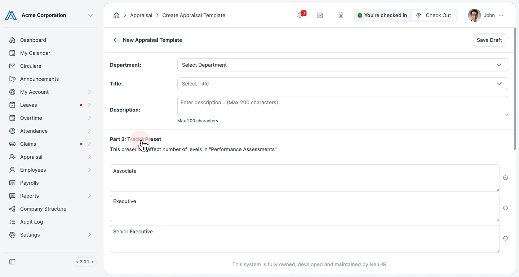Click the Employees person icon
The image size is (519, 277).
pos(12,170)
